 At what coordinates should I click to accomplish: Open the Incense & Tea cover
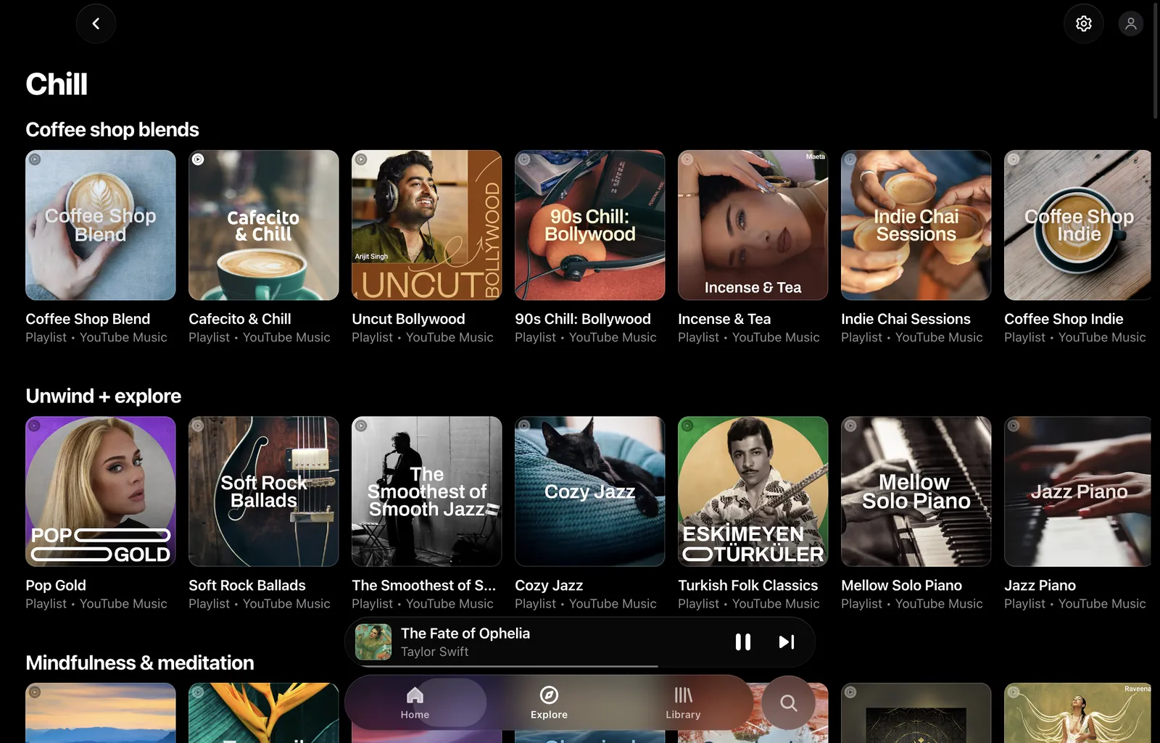pos(753,225)
